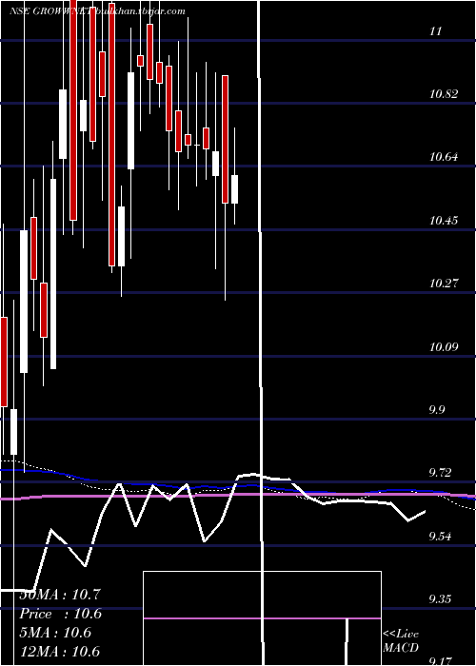Click the 12MA : 10.6 legend text
476x666 pixels.
click(x=60, y=651)
